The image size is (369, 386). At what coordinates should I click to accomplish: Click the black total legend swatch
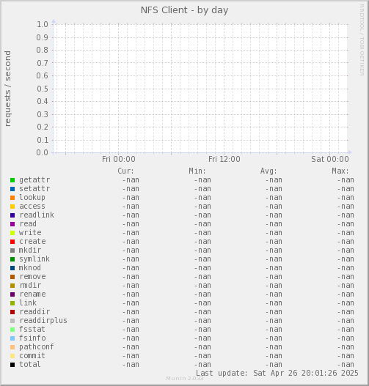(12, 365)
